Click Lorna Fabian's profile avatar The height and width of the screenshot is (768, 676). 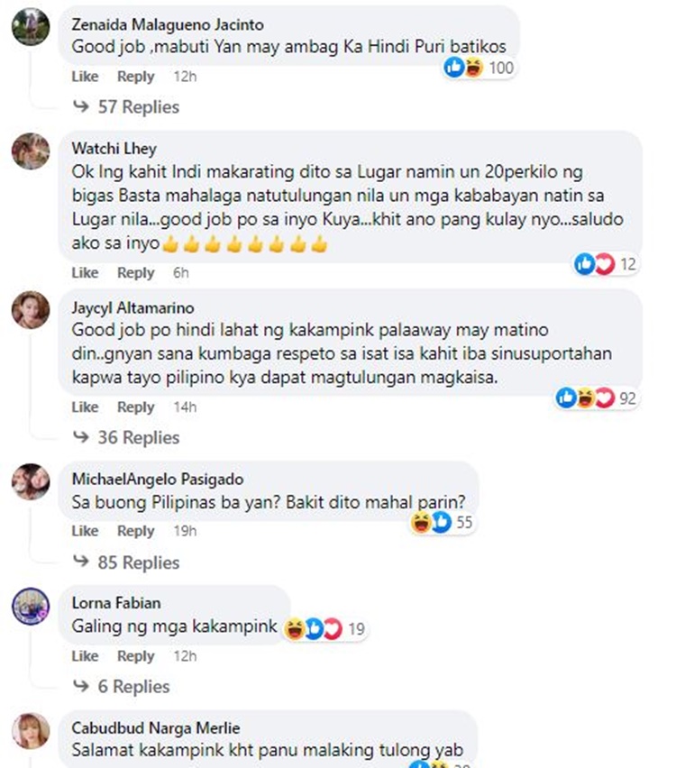pos(31,607)
